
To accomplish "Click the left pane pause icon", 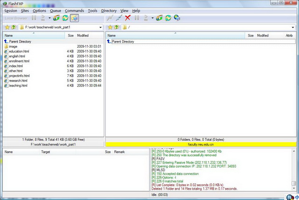I will coord(34,18).
